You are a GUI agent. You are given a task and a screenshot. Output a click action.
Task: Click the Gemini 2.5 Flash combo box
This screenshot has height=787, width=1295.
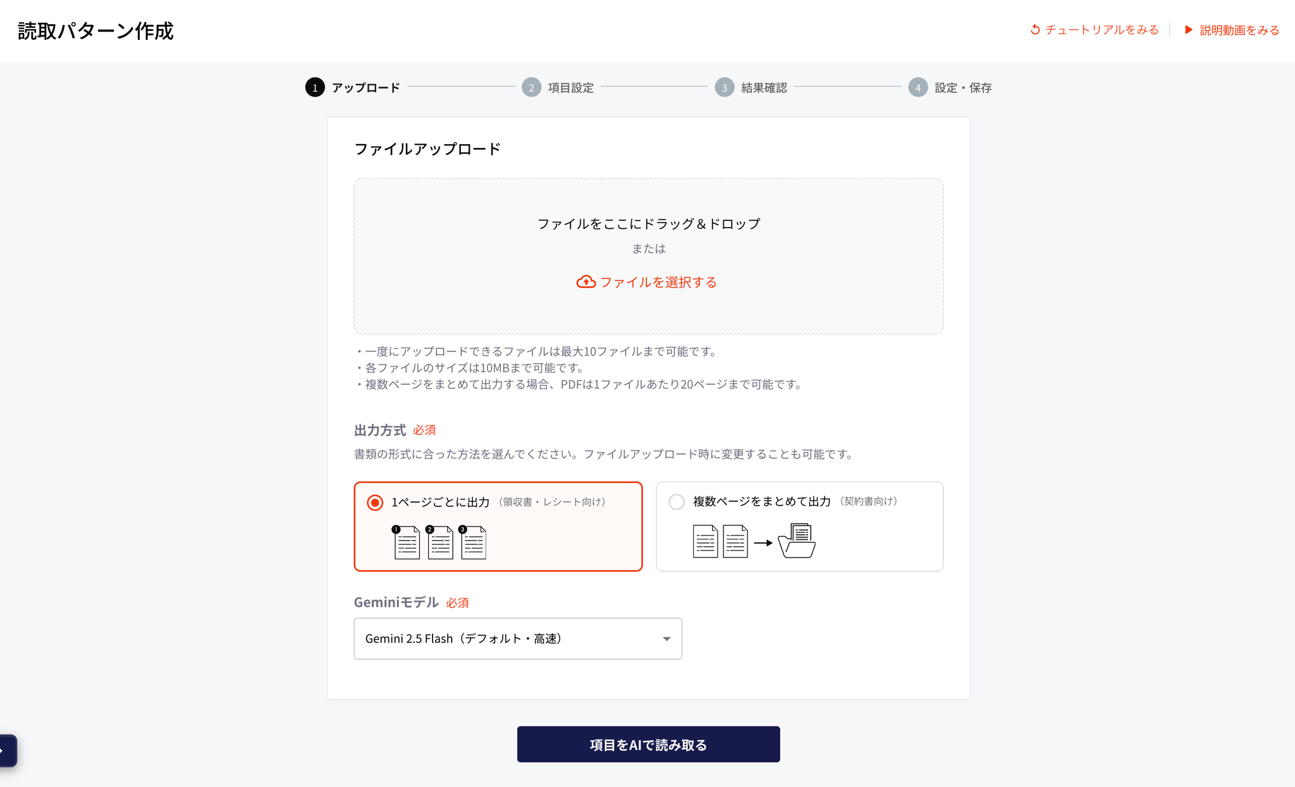(x=506, y=639)
